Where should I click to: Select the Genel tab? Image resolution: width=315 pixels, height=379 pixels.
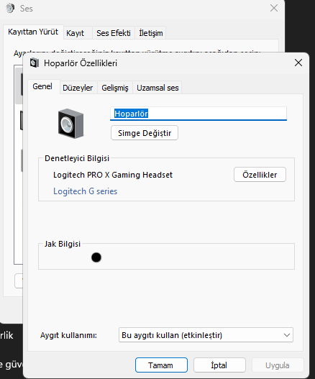click(x=42, y=86)
